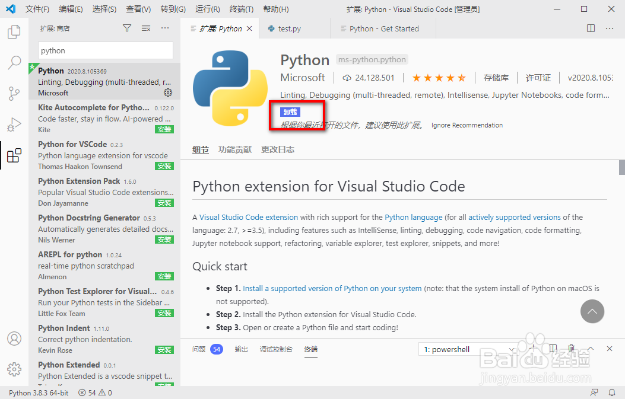Open the Run and Debug view
This screenshot has height=399, width=625.
coord(14,125)
